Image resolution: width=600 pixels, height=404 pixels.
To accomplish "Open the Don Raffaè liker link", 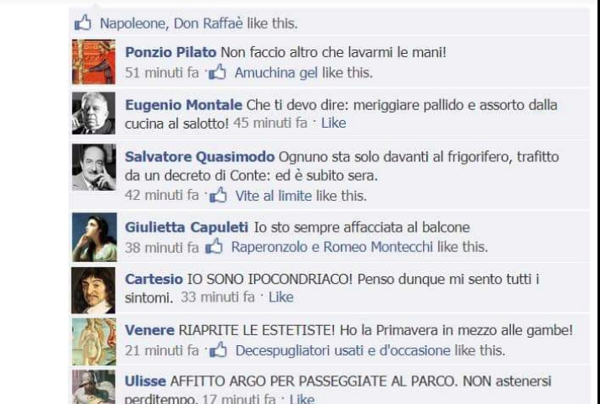I will tap(208, 24).
